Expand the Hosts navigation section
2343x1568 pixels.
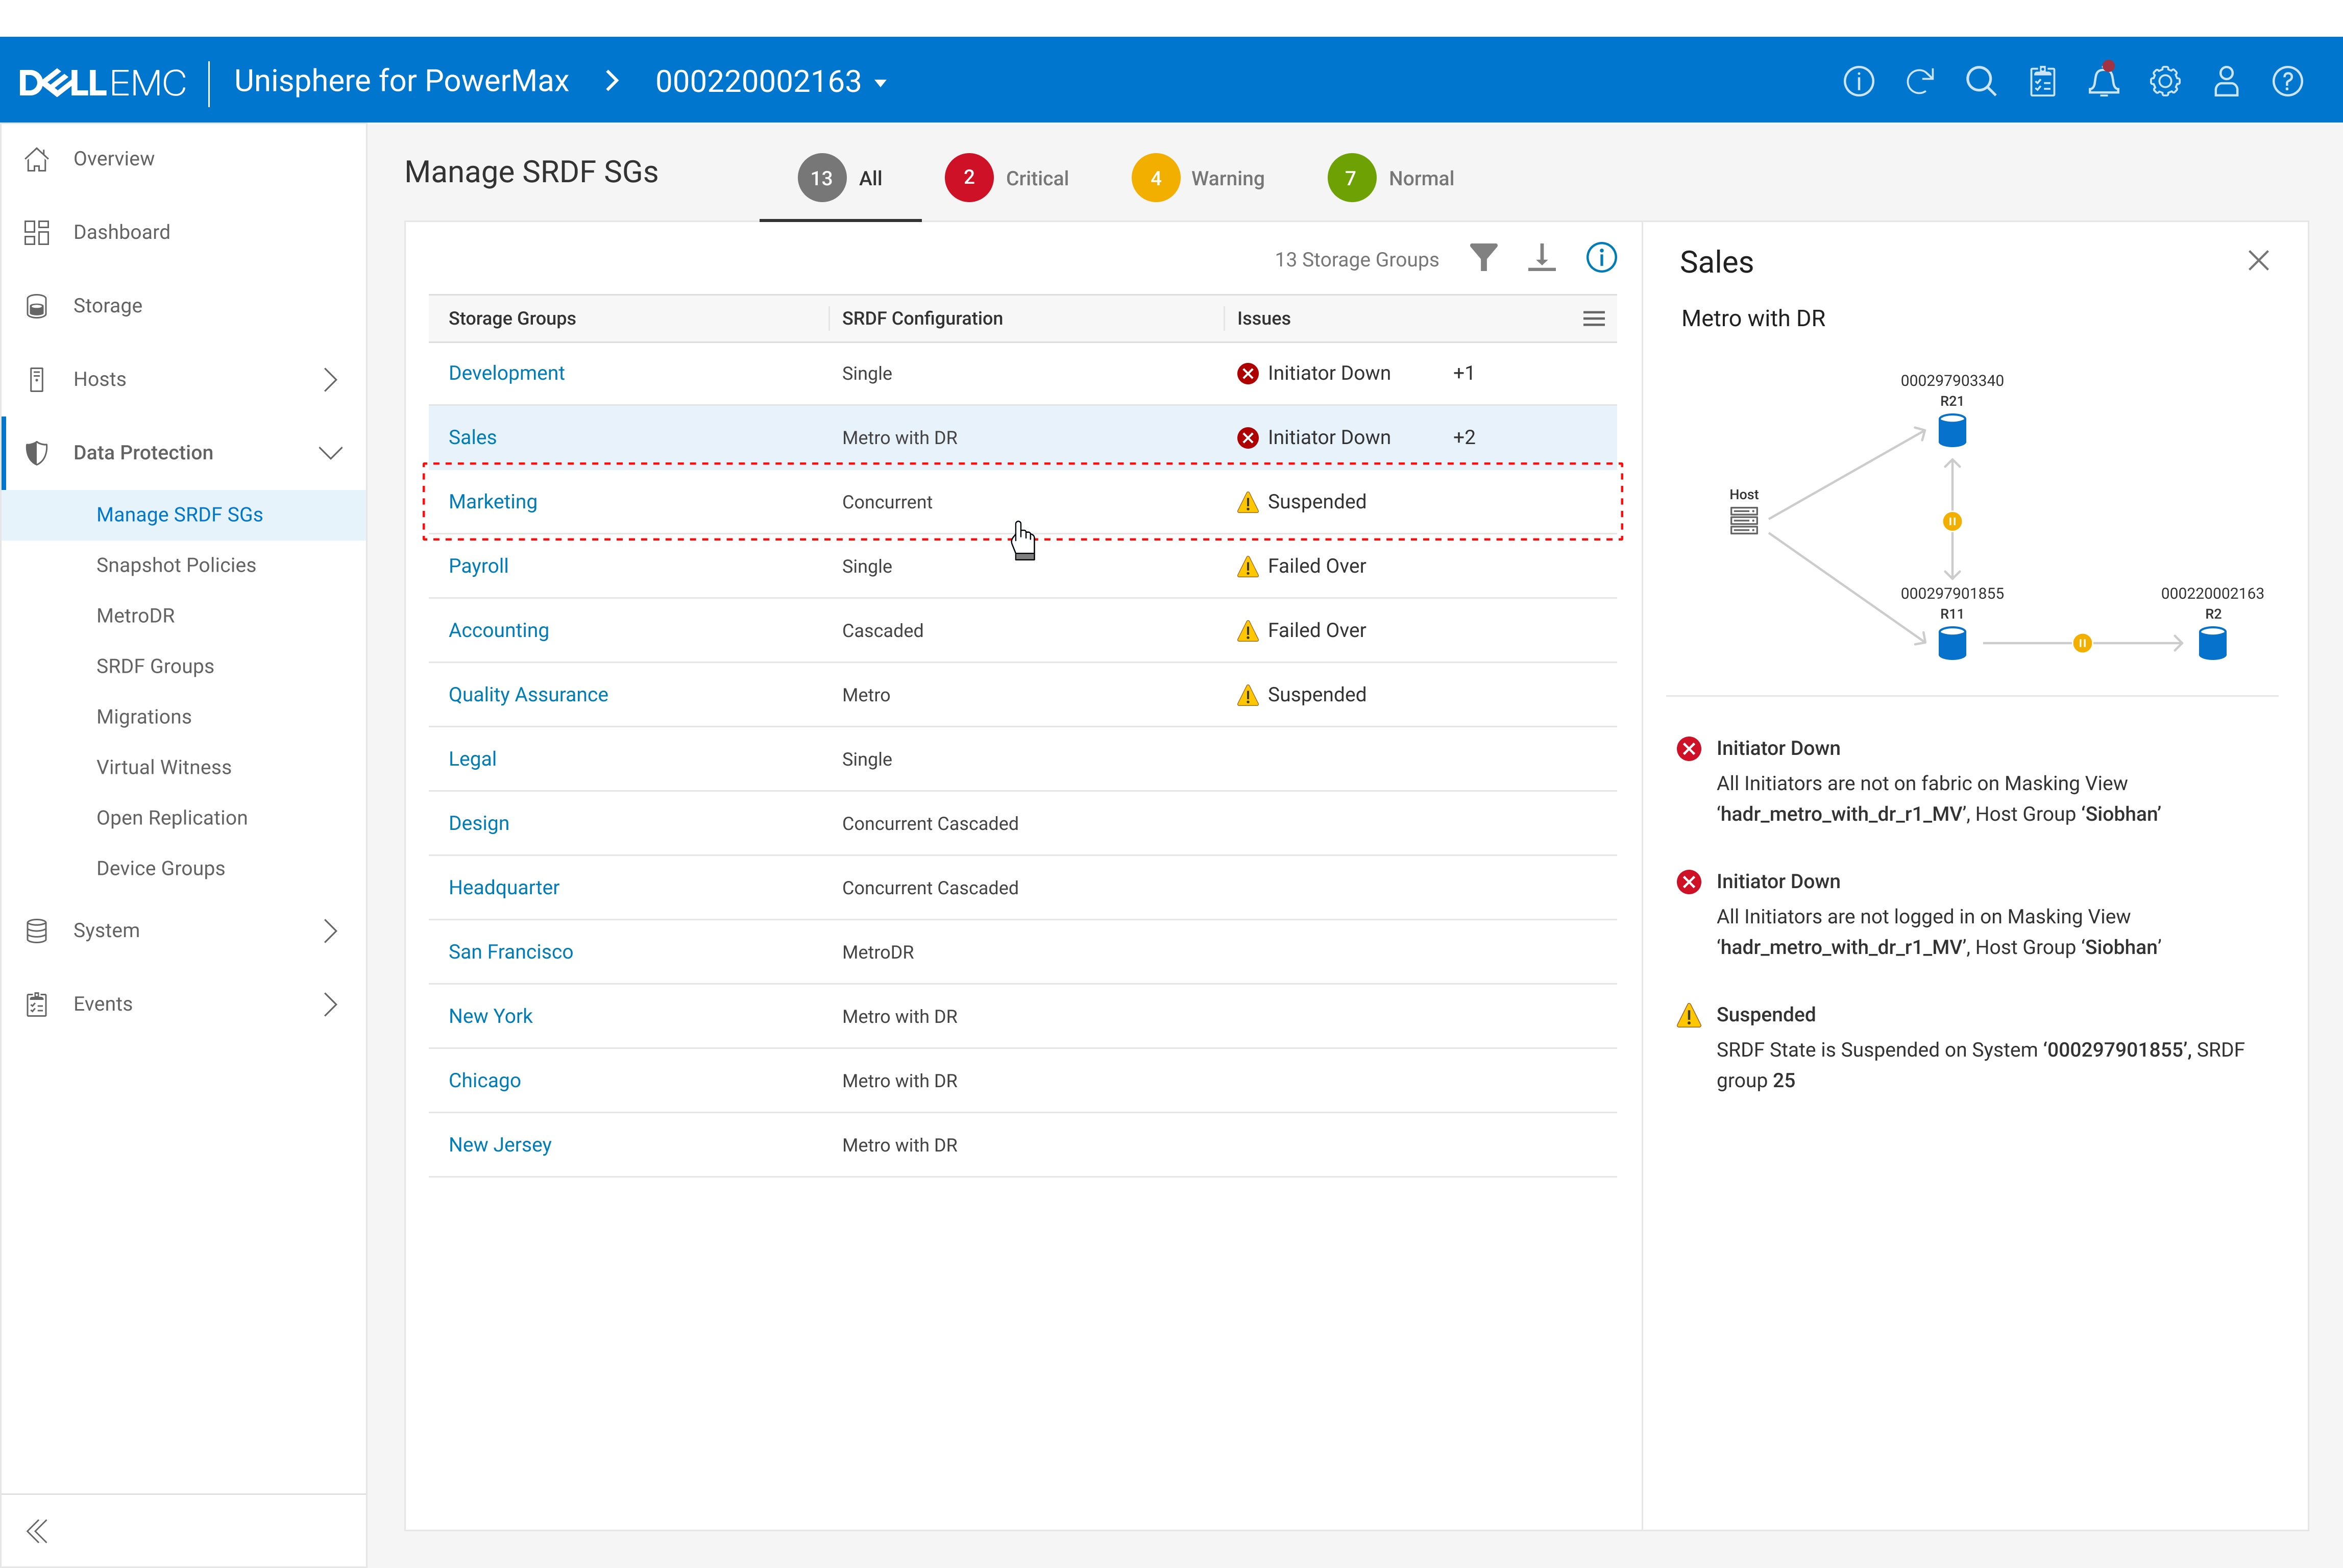[x=330, y=379]
